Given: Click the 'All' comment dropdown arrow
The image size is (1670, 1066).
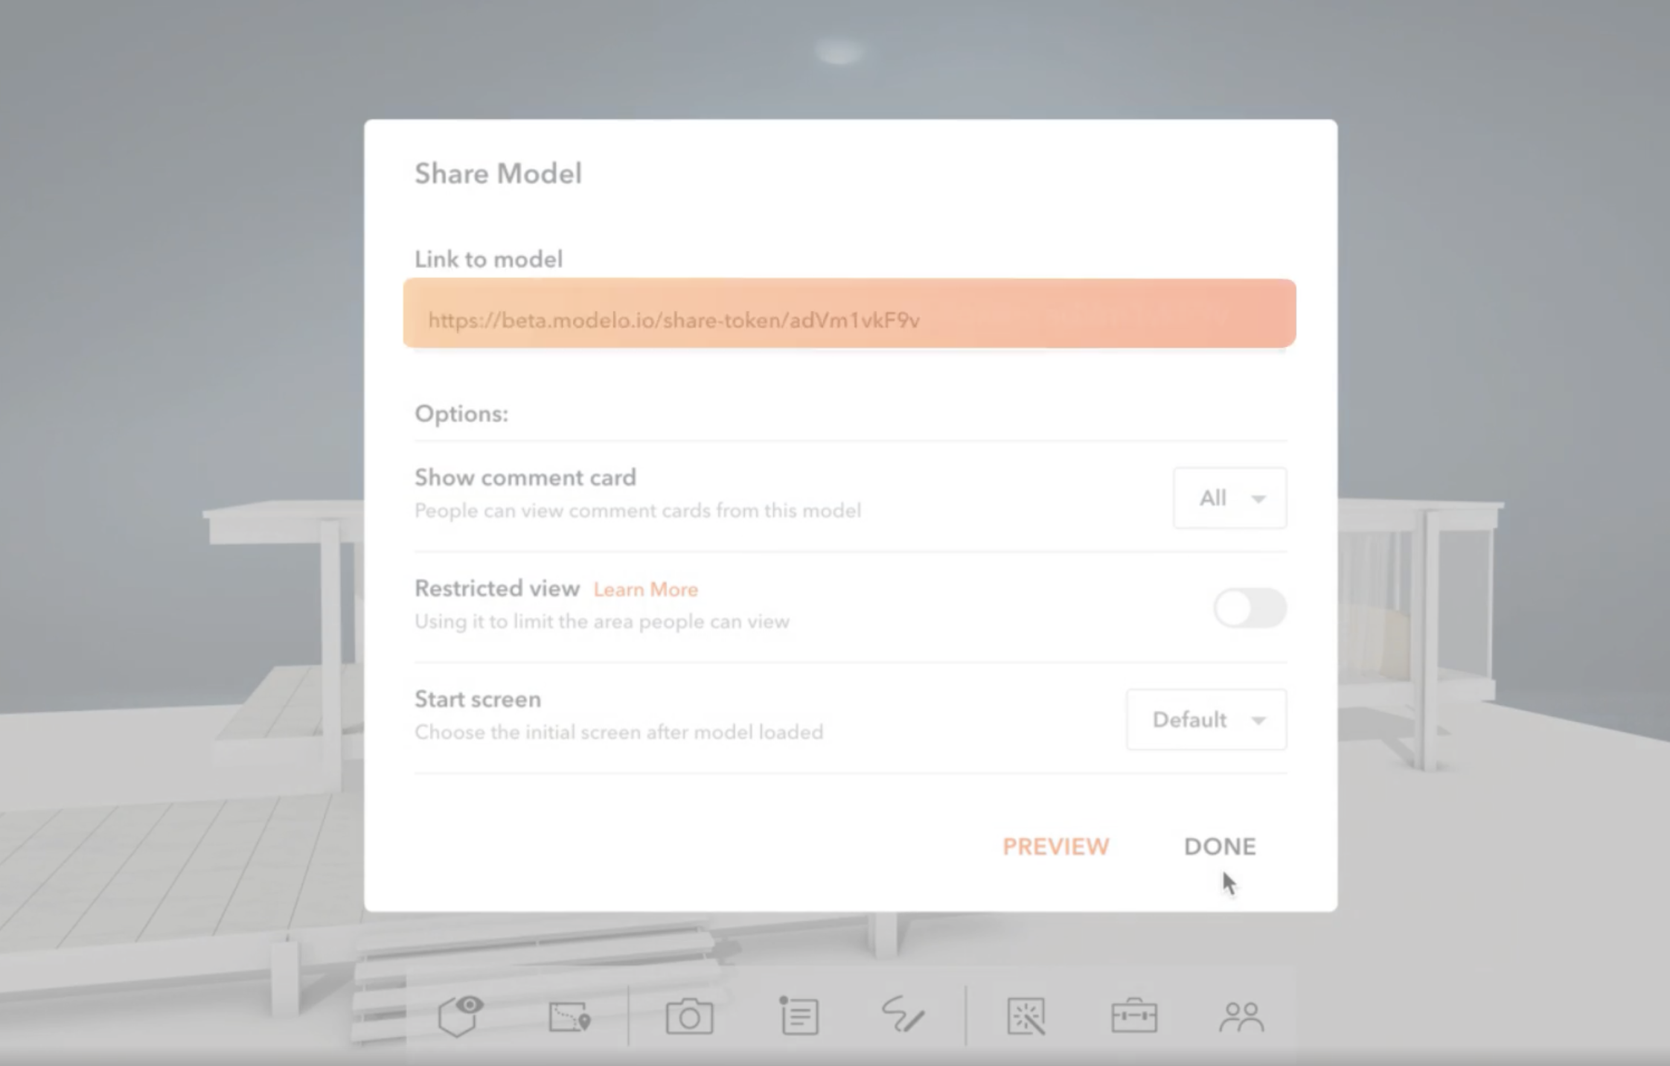Looking at the screenshot, I should [x=1258, y=499].
